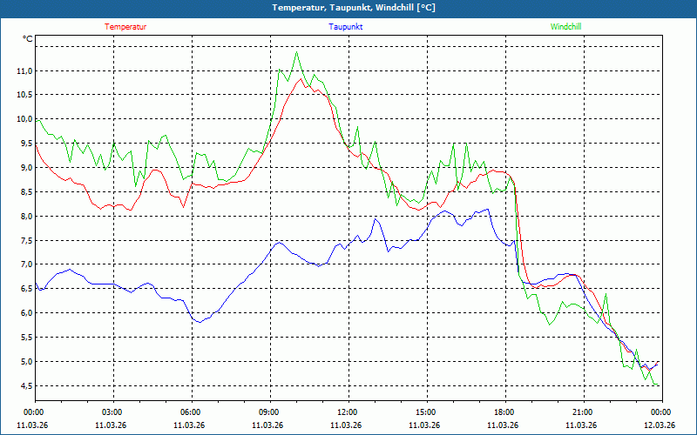Click the highest peak of the green Windchill curve
Image resolution: width=697 pixels, height=435 pixels.
tap(297, 52)
